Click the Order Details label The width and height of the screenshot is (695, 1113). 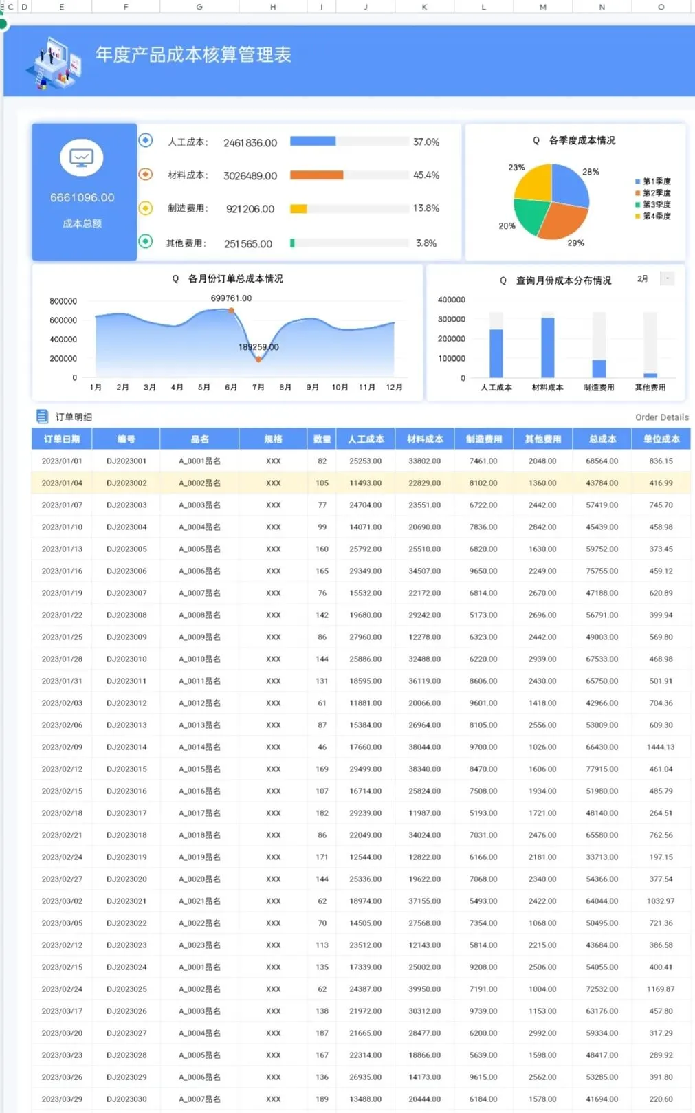coord(662,417)
